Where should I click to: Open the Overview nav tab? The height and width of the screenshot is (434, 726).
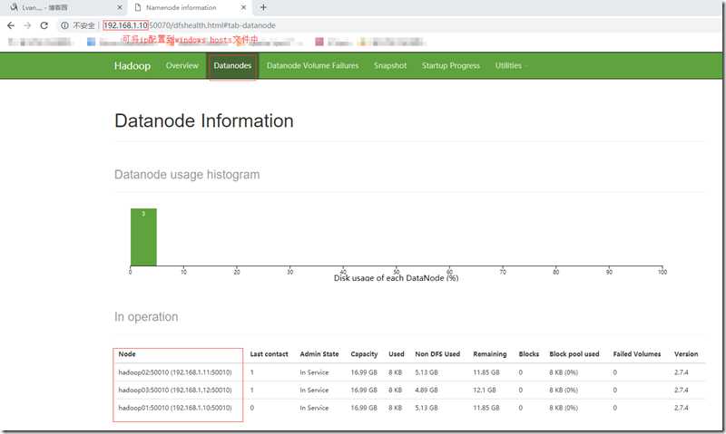[x=182, y=65]
